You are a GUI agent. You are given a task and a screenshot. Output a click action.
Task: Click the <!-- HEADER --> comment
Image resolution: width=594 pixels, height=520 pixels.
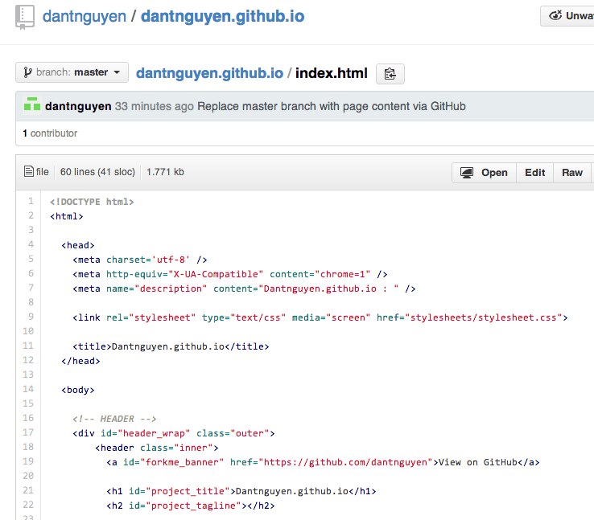tap(114, 419)
